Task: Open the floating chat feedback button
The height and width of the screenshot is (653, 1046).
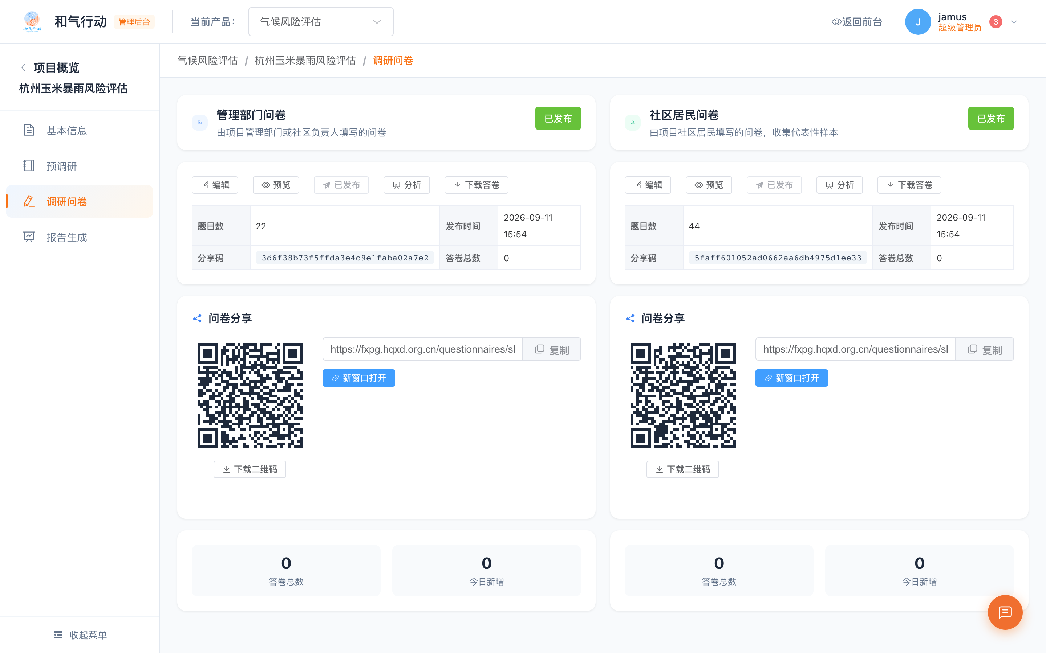Action: click(x=1005, y=612)
